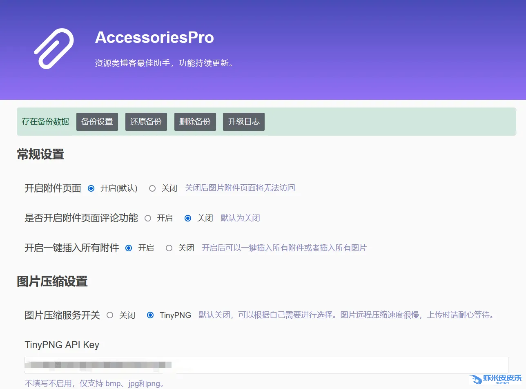Click the 开启一键插入所有附件 label
Screen dimensions: 526x389
point(72,248)
